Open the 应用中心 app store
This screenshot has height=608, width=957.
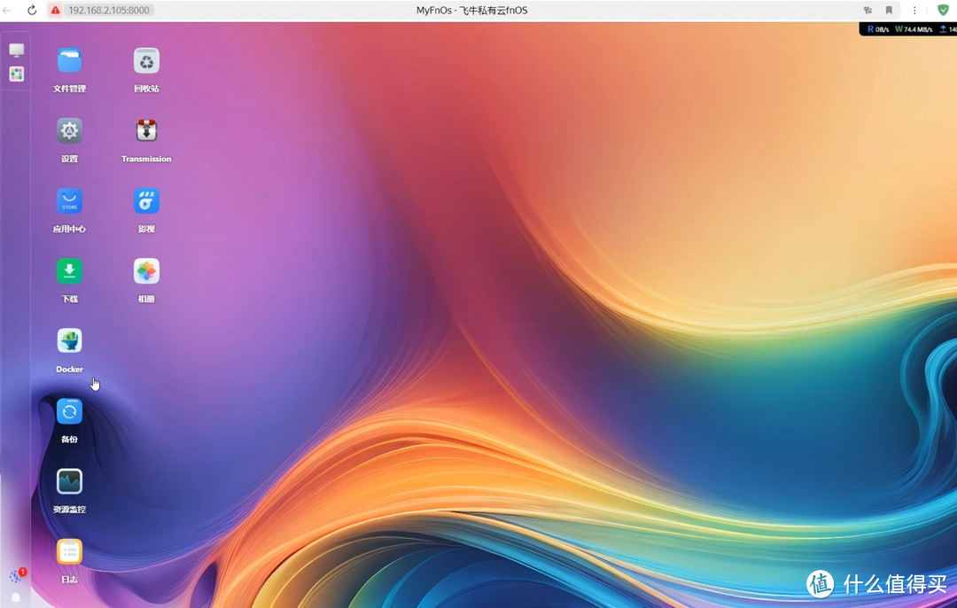[x=69, y=201]
